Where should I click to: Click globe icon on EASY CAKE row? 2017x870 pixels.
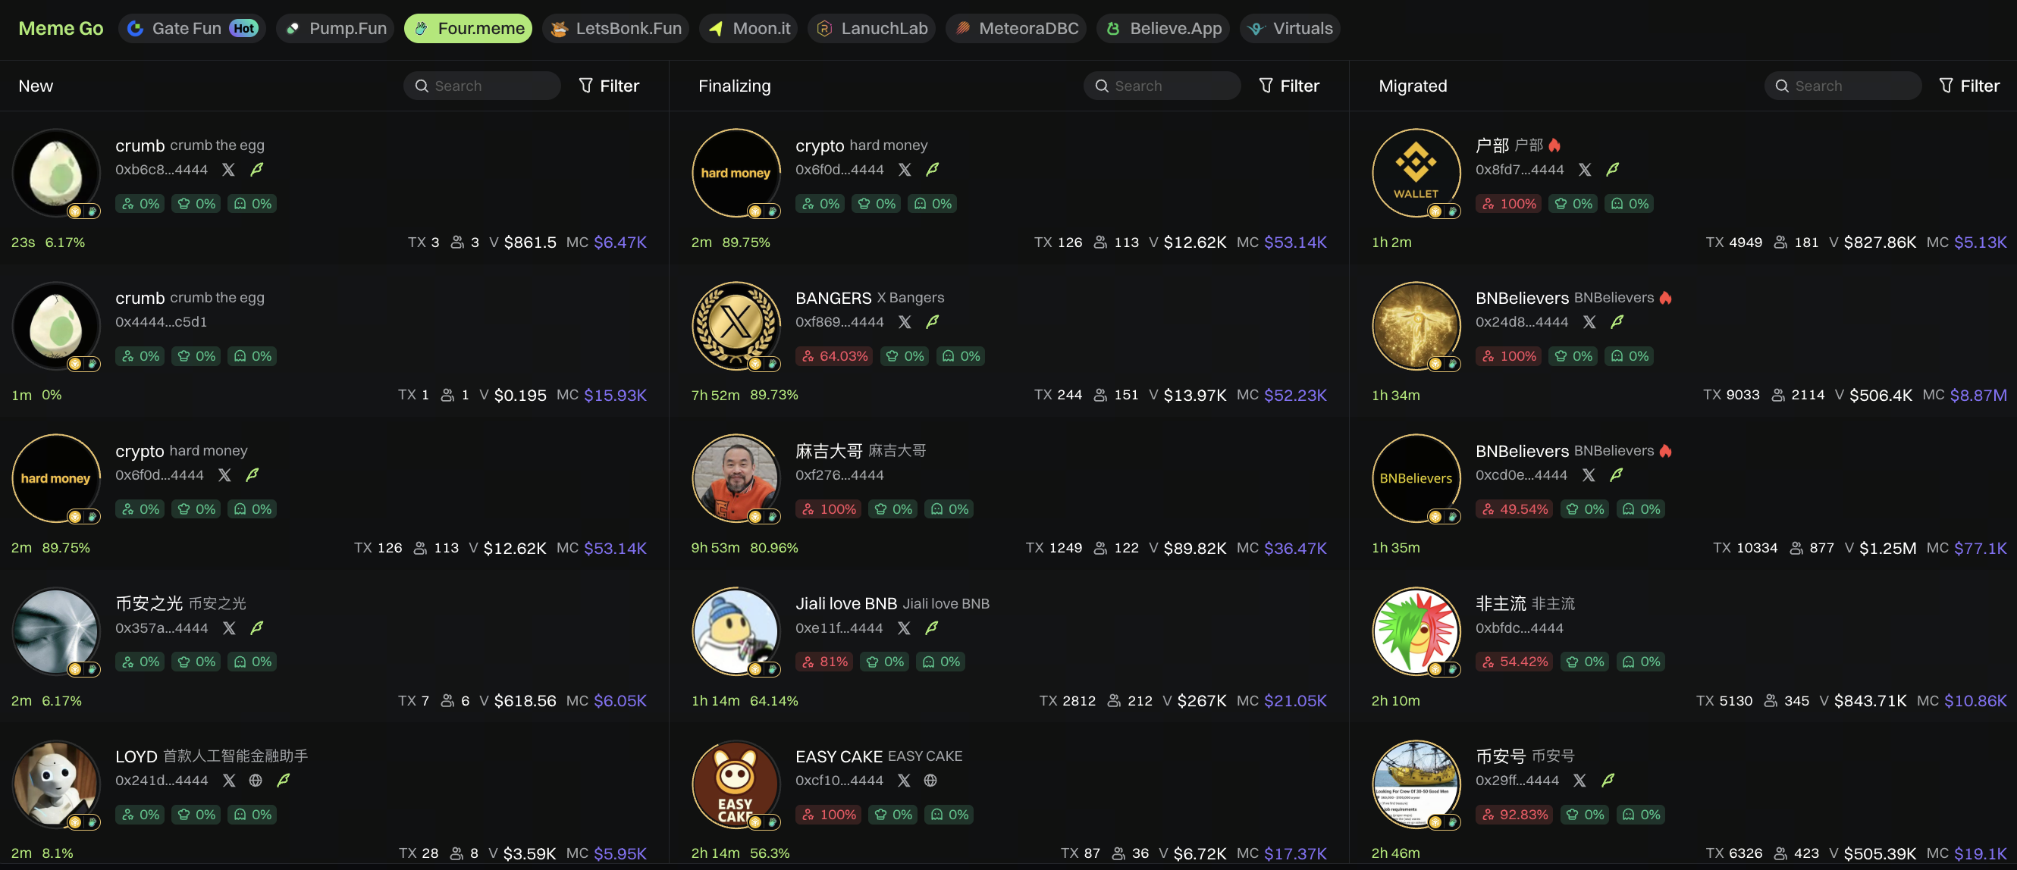pyautogui.click(x=930, y=780)
